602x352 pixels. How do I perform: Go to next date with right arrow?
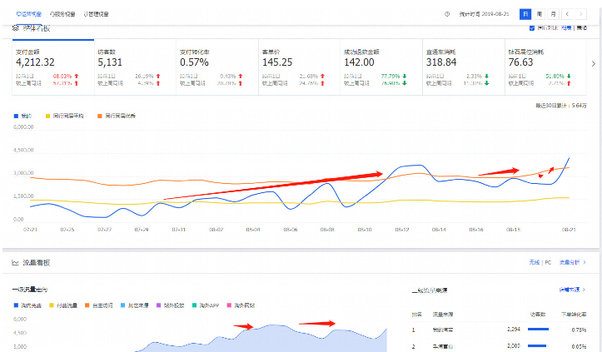coord(582,14)
